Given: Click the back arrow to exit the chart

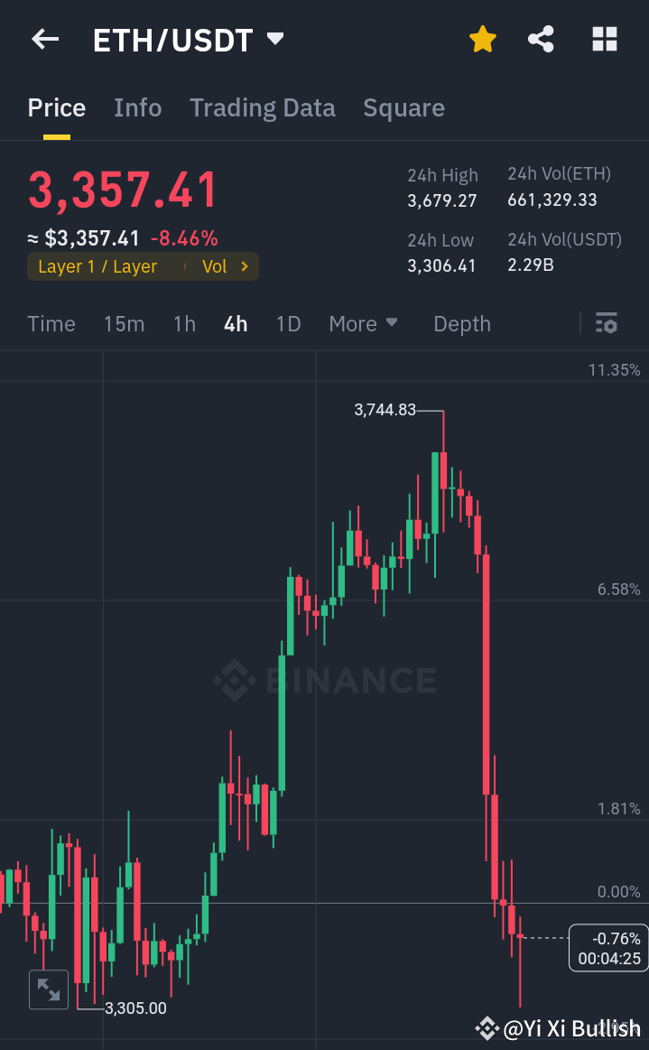Looking at the screenshot, I should [x=44, y=39].
